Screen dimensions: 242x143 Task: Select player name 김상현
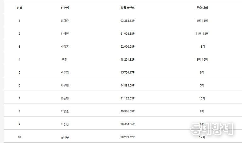(x=65, y=34)
